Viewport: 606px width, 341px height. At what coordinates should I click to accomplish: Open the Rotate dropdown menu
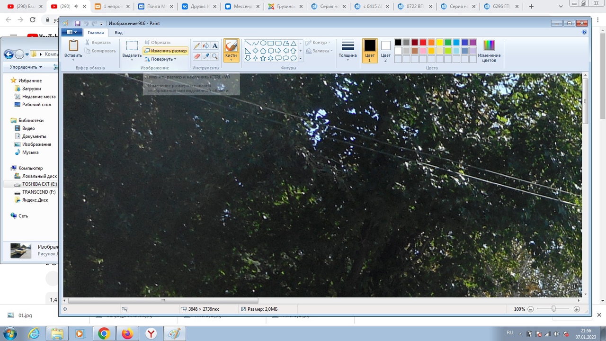click(160, 59)
